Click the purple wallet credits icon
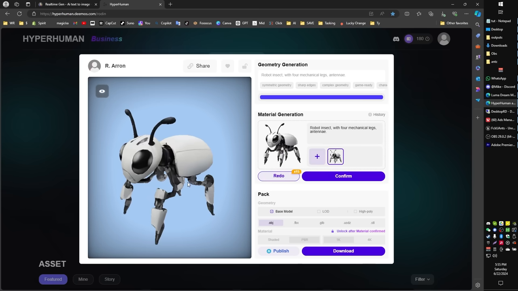 [409, 39]
